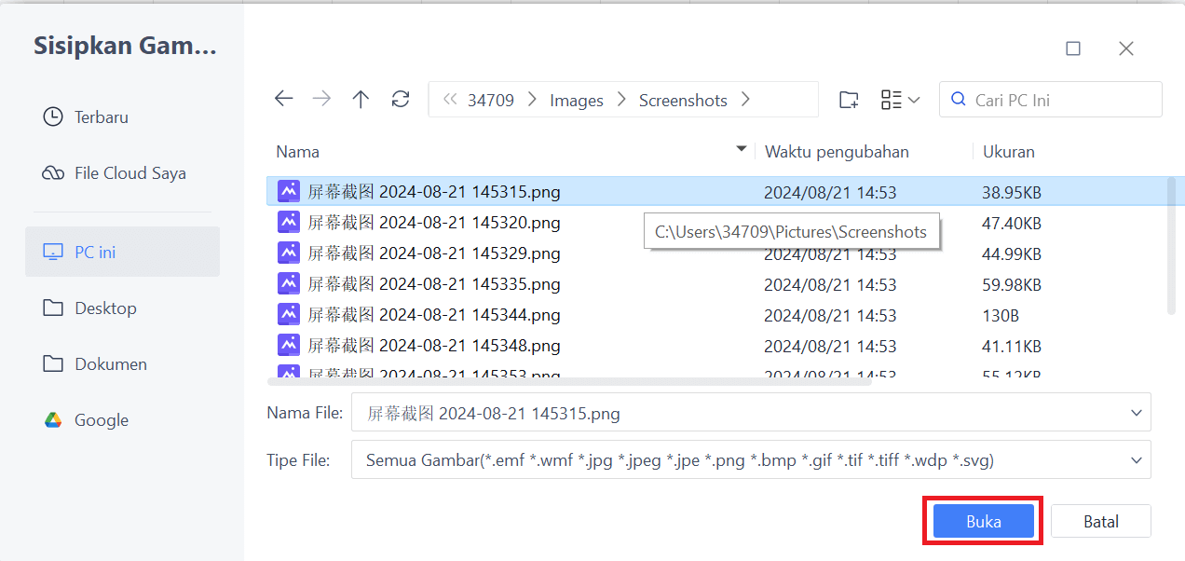Open the Screenshots breadcrumb folder
Viewport: 1185px width, 561px height.
pos(683,100)
